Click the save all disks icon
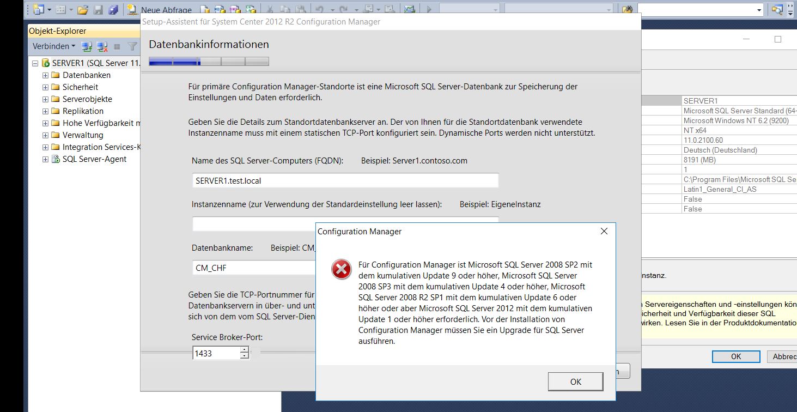This screenshot has height=412, width=797. [x=113, y=9]
